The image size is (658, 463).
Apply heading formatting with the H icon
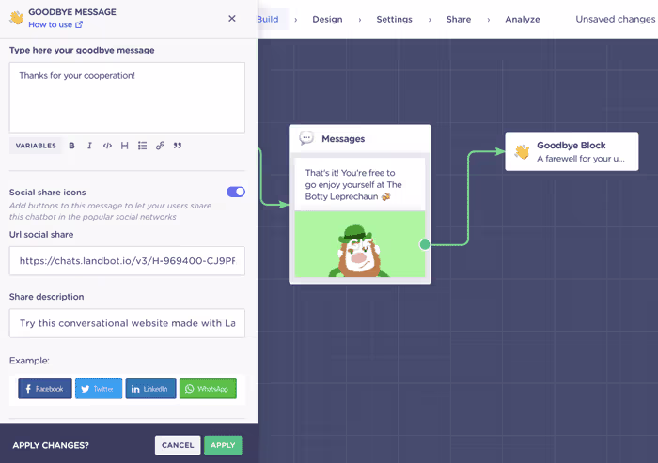125,146
